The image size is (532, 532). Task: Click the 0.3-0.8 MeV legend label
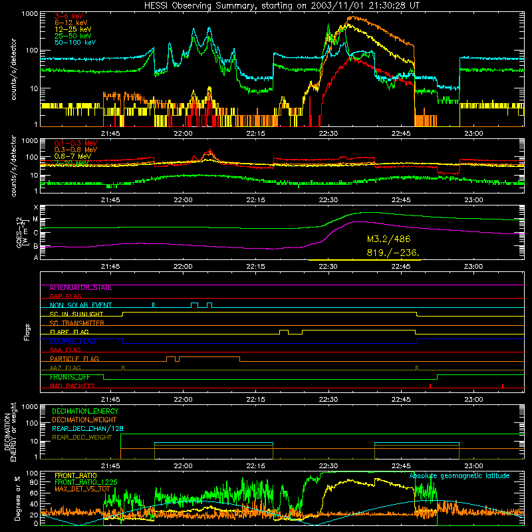(76, 150)
